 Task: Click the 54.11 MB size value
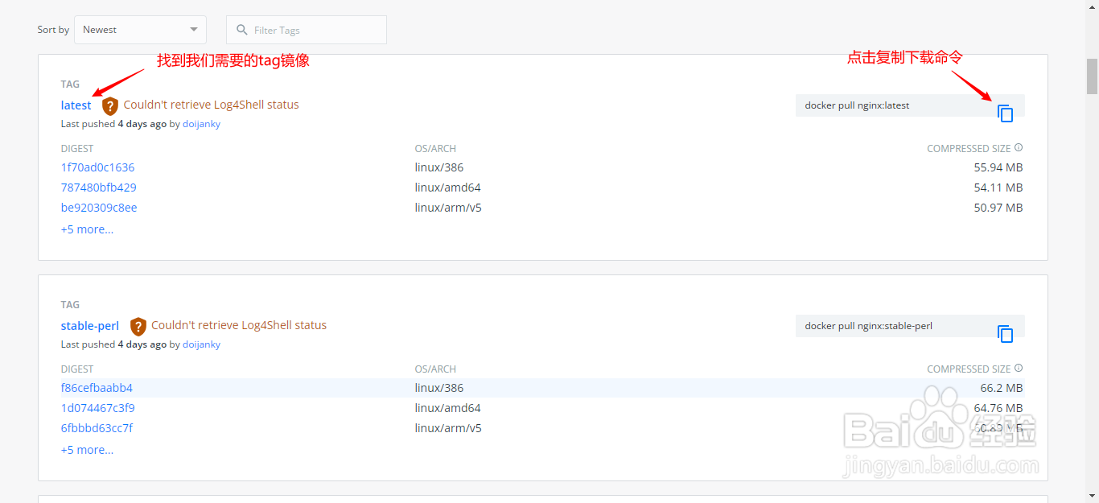coord(998,188)
